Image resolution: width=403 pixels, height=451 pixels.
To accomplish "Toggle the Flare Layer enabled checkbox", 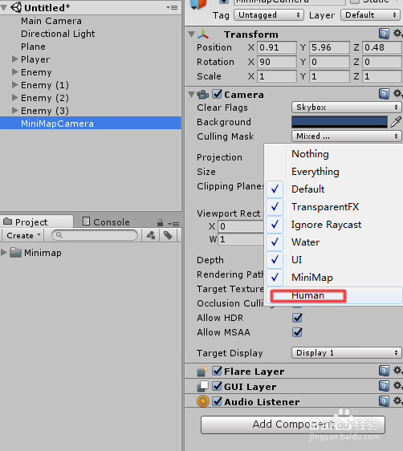I will [x=218, y=371].
